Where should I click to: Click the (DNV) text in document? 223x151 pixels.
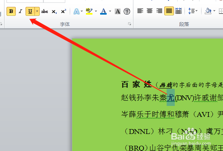tap(184, 98)
